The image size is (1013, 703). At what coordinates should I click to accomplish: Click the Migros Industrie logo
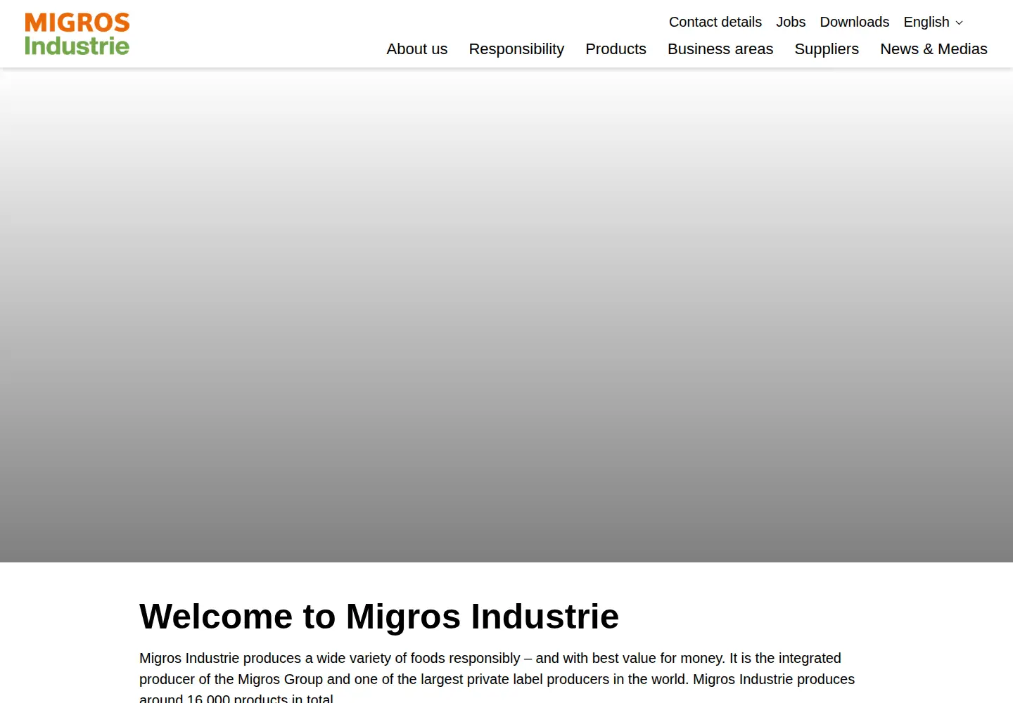coord(77,34)
